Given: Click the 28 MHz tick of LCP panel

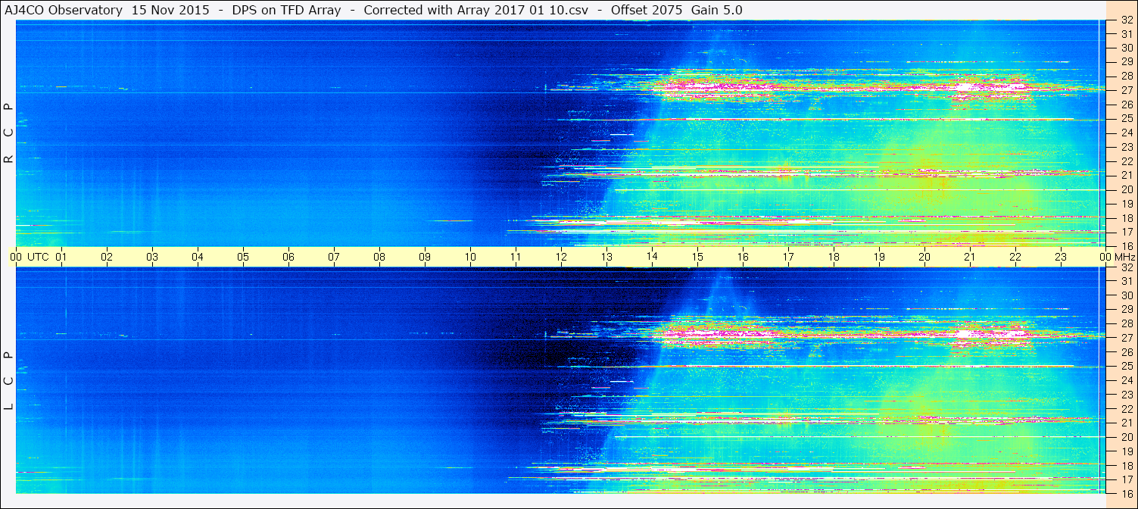Looking at the screenshot, I should 1126,323.
